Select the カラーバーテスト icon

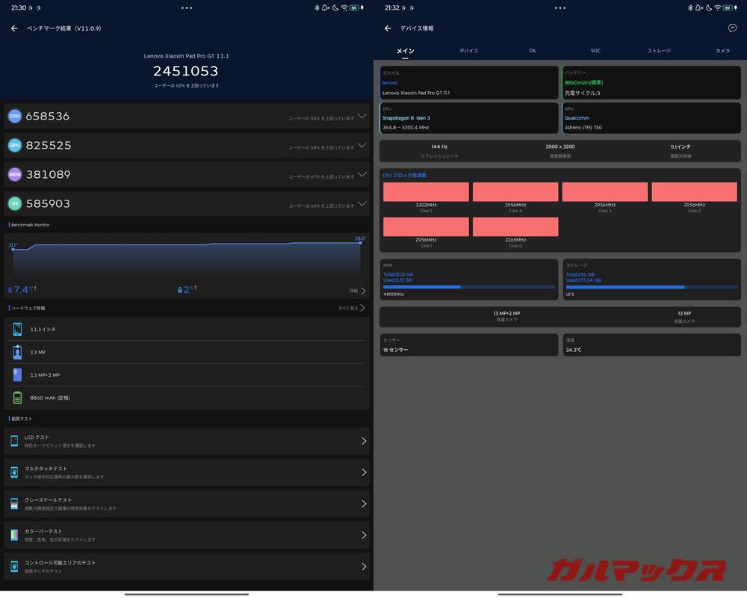pos(13,535)
